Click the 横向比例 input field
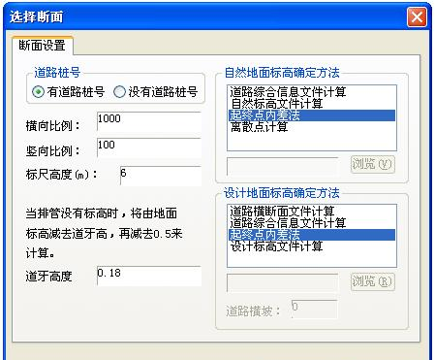The width and height of the screenshot is (435, 360). (x=149, y=121)
